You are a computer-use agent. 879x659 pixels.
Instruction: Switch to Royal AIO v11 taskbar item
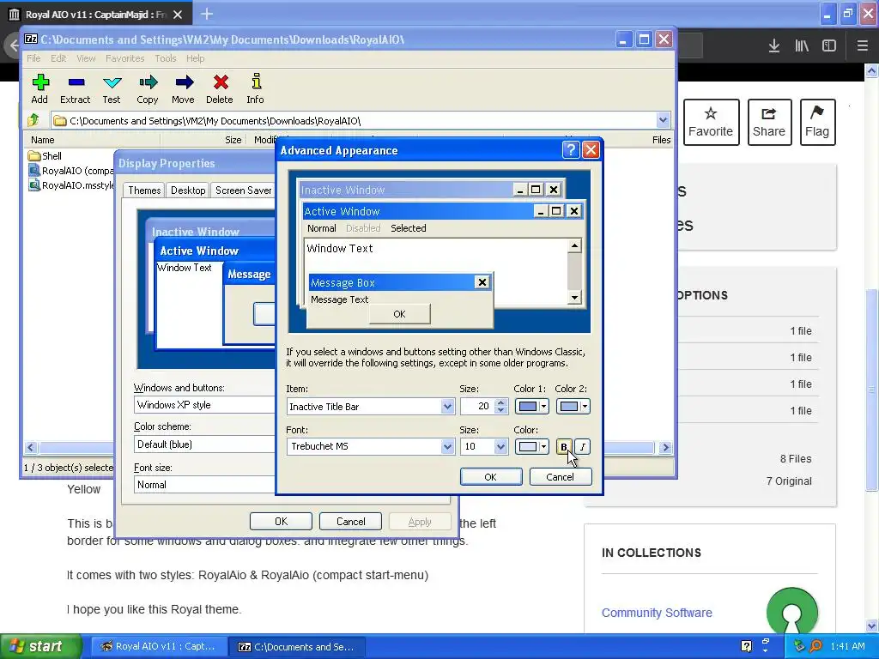coord(159,646)
